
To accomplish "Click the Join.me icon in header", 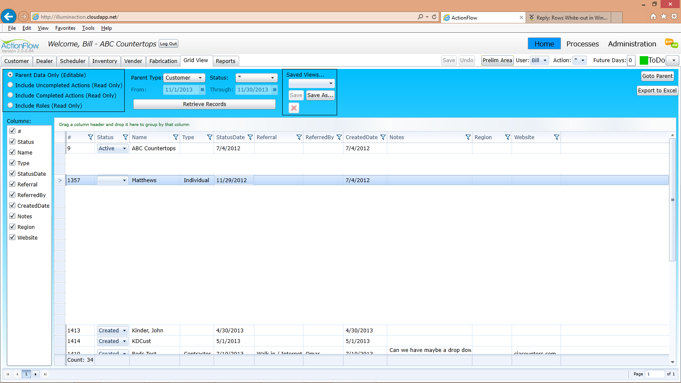I will click(671, 43).
